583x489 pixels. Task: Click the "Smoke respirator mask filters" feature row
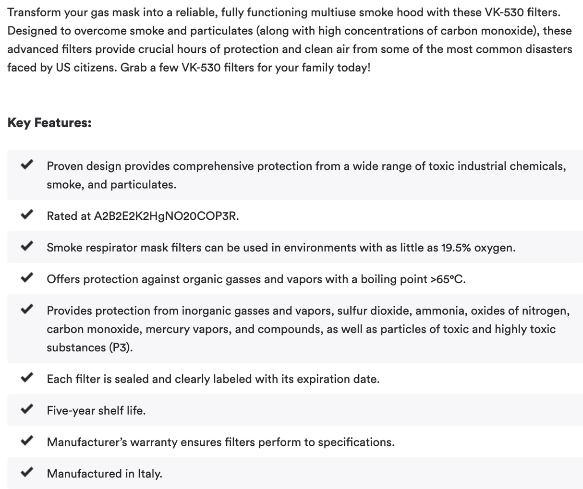pyautogui.click(x=281, y=248)
